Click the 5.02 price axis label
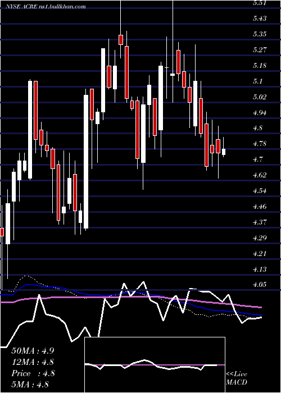Viewport: 281px width, 393px height. point(260,97)
